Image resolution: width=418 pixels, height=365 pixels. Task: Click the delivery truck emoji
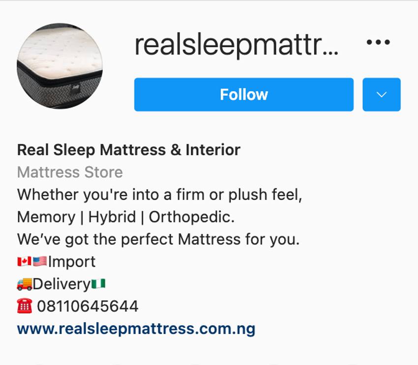[x=25, y=284]
